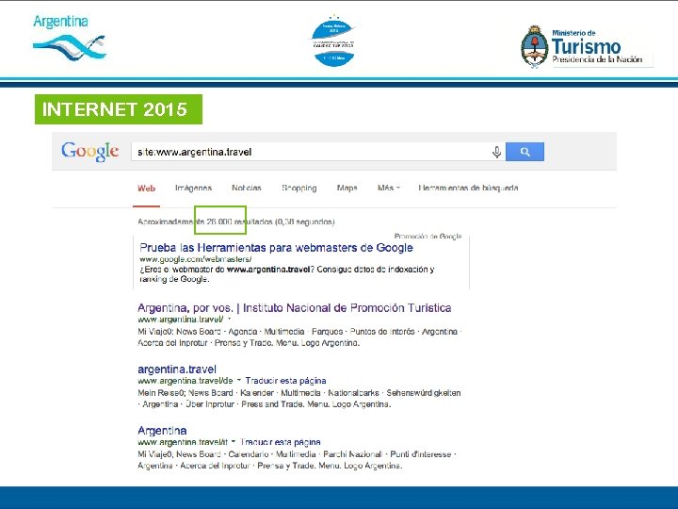Click the blue circular badge emblem at the top
Image resolution: width=678 pixels, height=509 pixels.
pyautogui.click(x=333, y=41)
